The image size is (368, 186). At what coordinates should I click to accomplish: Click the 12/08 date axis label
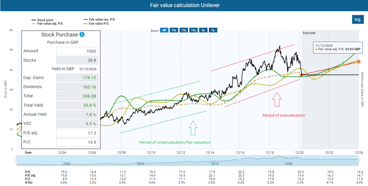pos(121,153)
